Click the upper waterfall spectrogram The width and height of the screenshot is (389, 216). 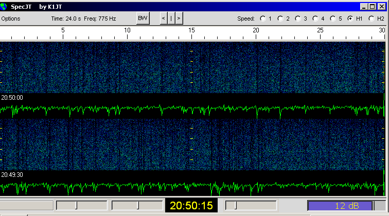coord(192,67)
